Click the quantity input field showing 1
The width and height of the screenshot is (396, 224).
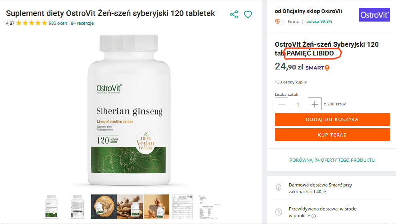298,104
